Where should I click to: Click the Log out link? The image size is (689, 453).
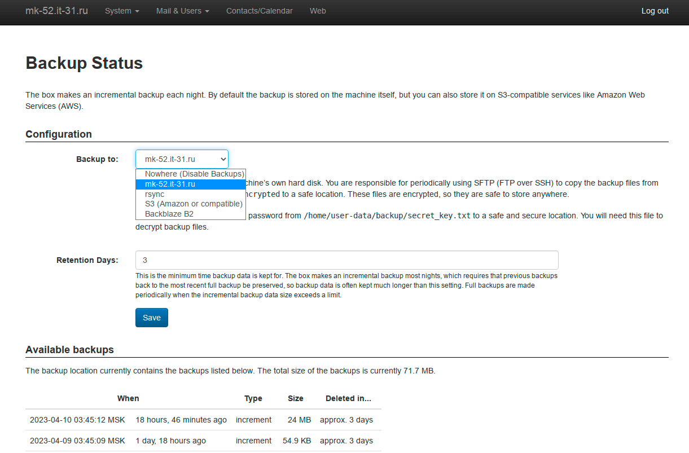655,11
